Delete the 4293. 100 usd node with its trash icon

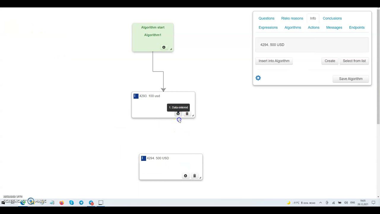tap(187, 114)
